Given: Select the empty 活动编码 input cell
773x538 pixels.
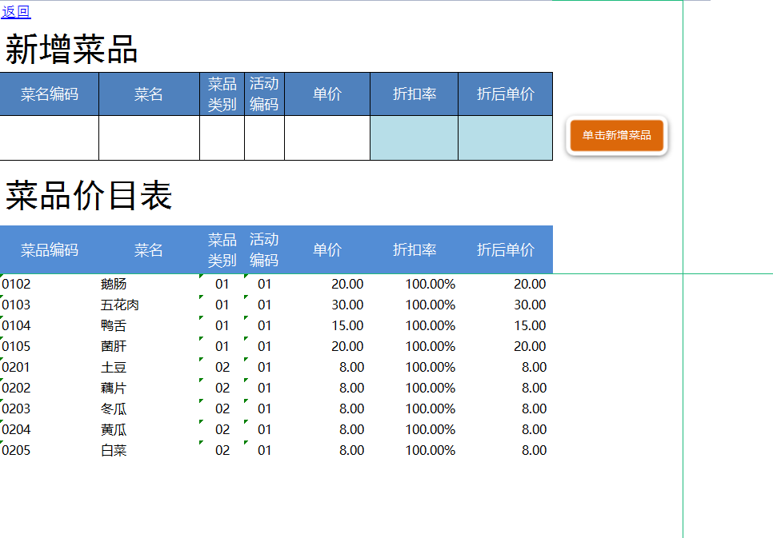Looking at the screenshot, I should (x=264, y=138).
